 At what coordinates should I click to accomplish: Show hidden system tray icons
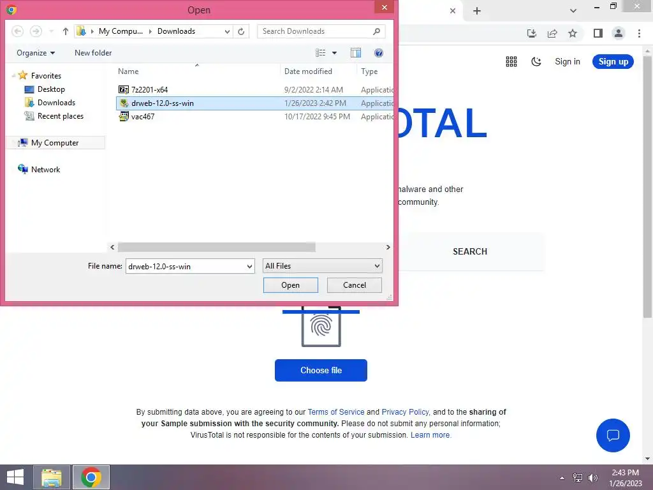click(x=562, y=478)
